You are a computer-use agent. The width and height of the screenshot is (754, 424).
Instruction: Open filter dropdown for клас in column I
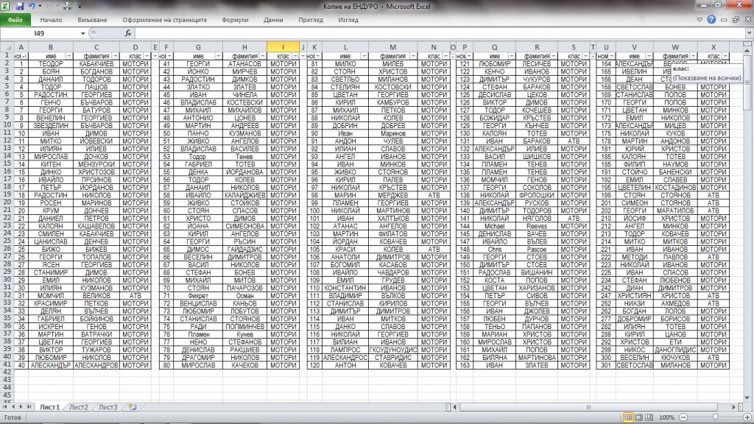pos(295,56)
